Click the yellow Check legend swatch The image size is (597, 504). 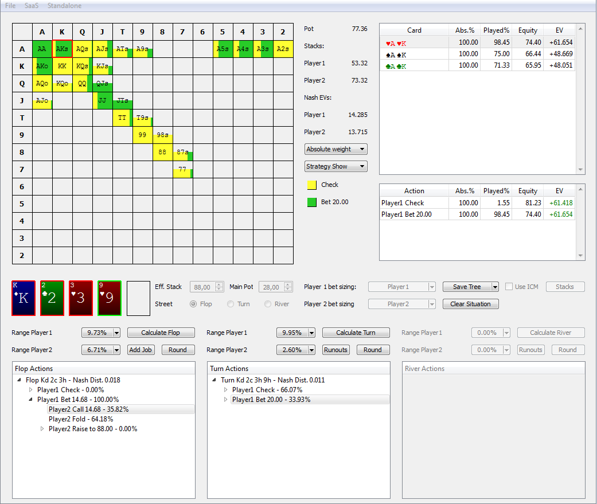[312, 185]
